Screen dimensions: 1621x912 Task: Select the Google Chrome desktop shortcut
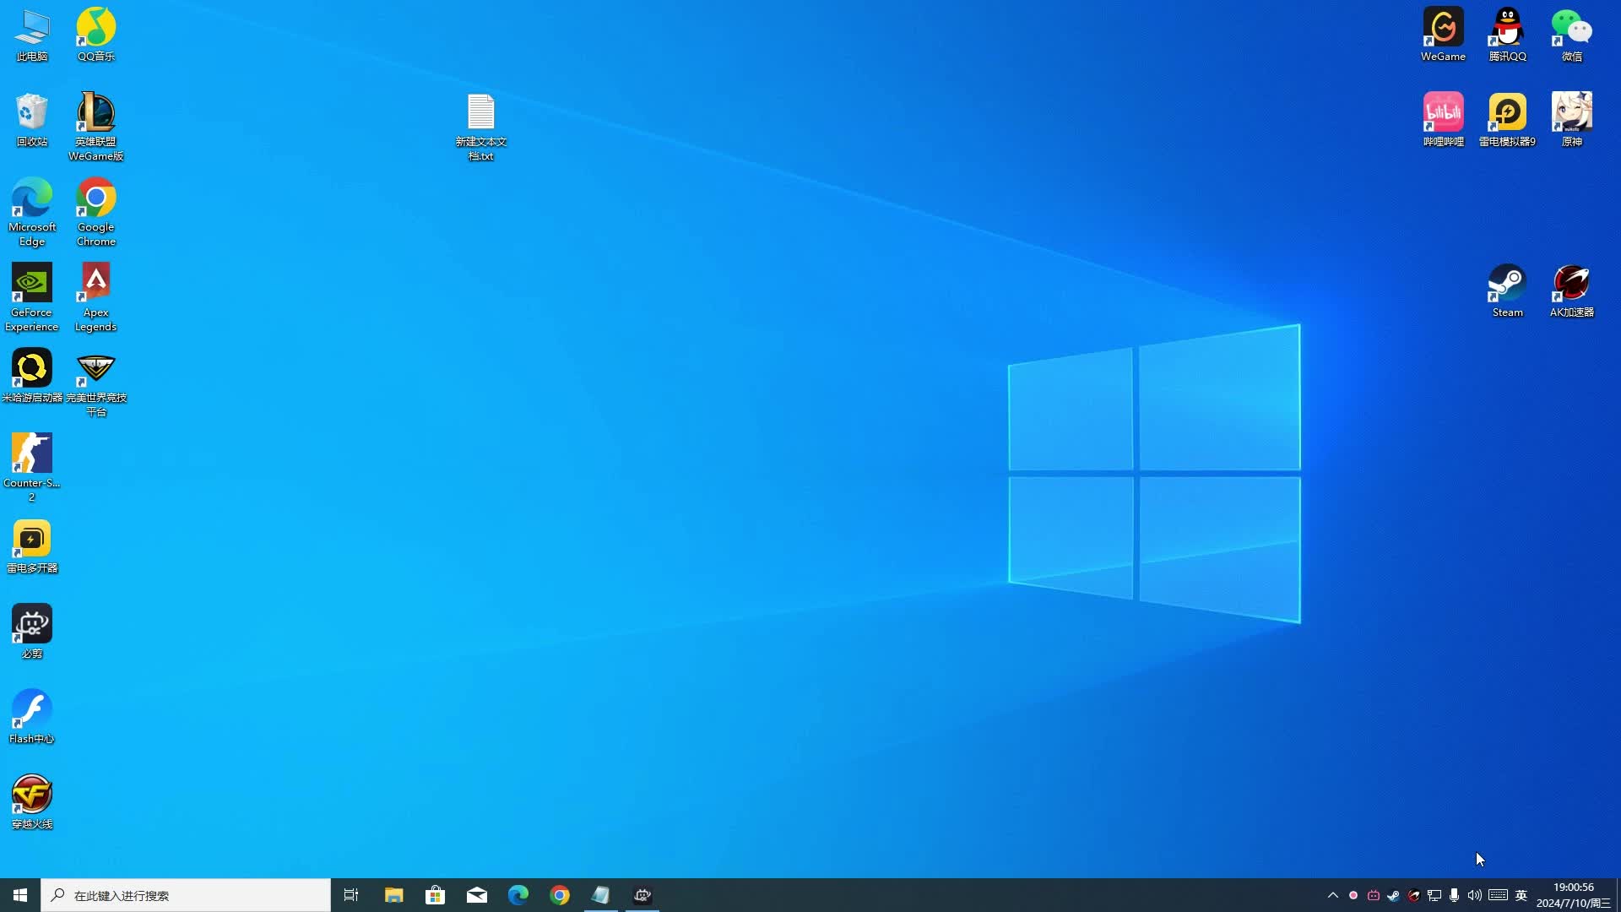[95, 212]
